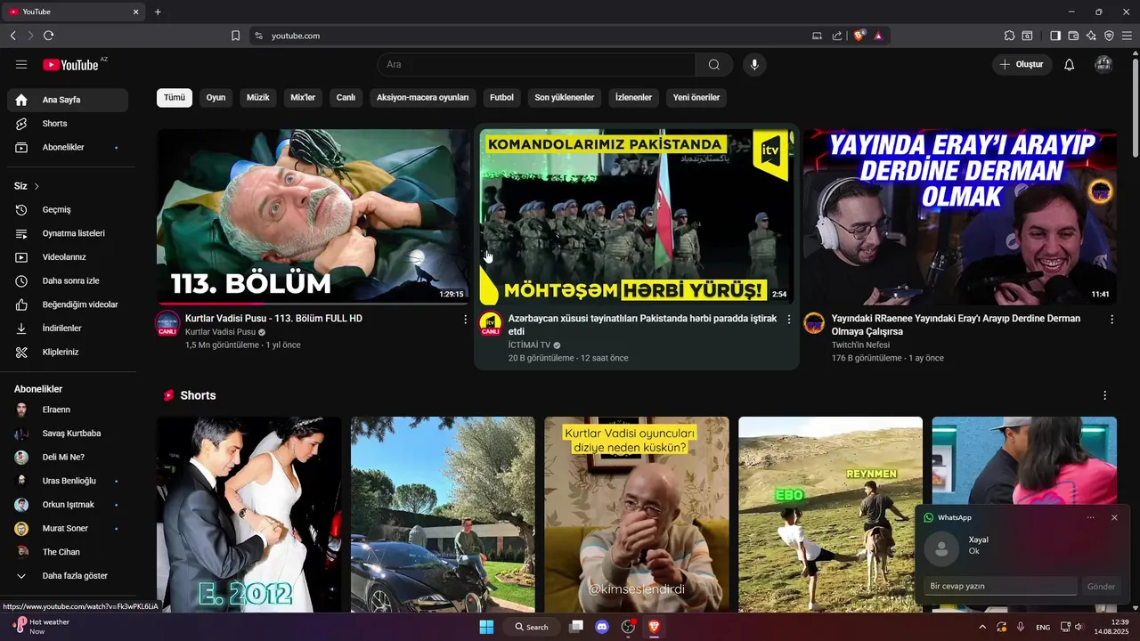Open Daha sonra izle watch later
This screenshot has width=1140, height=641.
coord(68,280)
